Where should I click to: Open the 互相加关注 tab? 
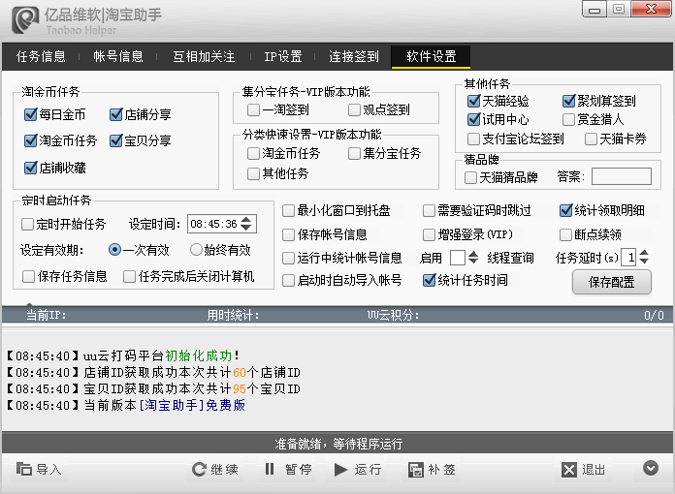tap(204, 56)
